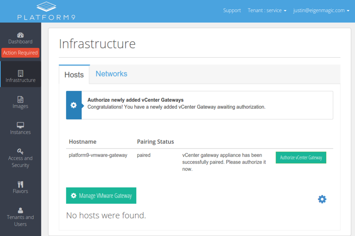Click the Infrastructure page title
Image resolution: width=355 pixels, height=236 pixels.
pyautogui.click(x=97, y=44)
